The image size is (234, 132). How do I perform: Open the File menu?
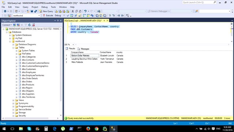click(3, 7)
